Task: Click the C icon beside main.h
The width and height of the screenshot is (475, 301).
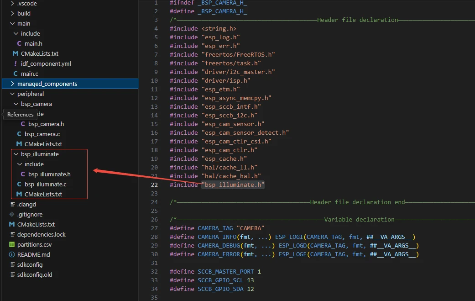Action: [19, 43]
